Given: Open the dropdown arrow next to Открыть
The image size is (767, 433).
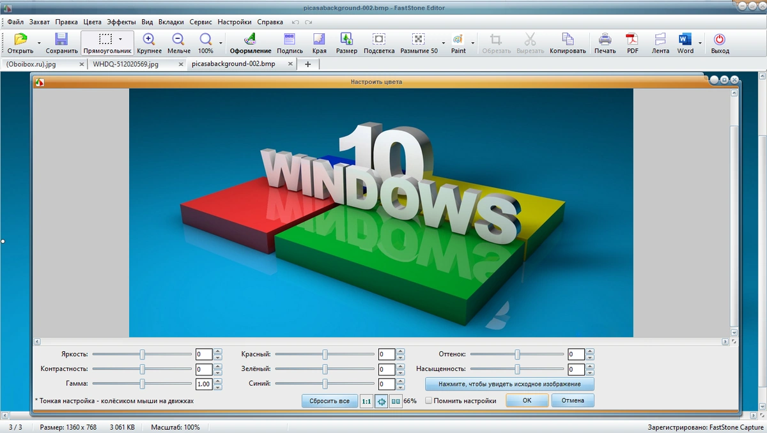Looking at the screenshot, I should pyautogui.click(x=39, y=43).
